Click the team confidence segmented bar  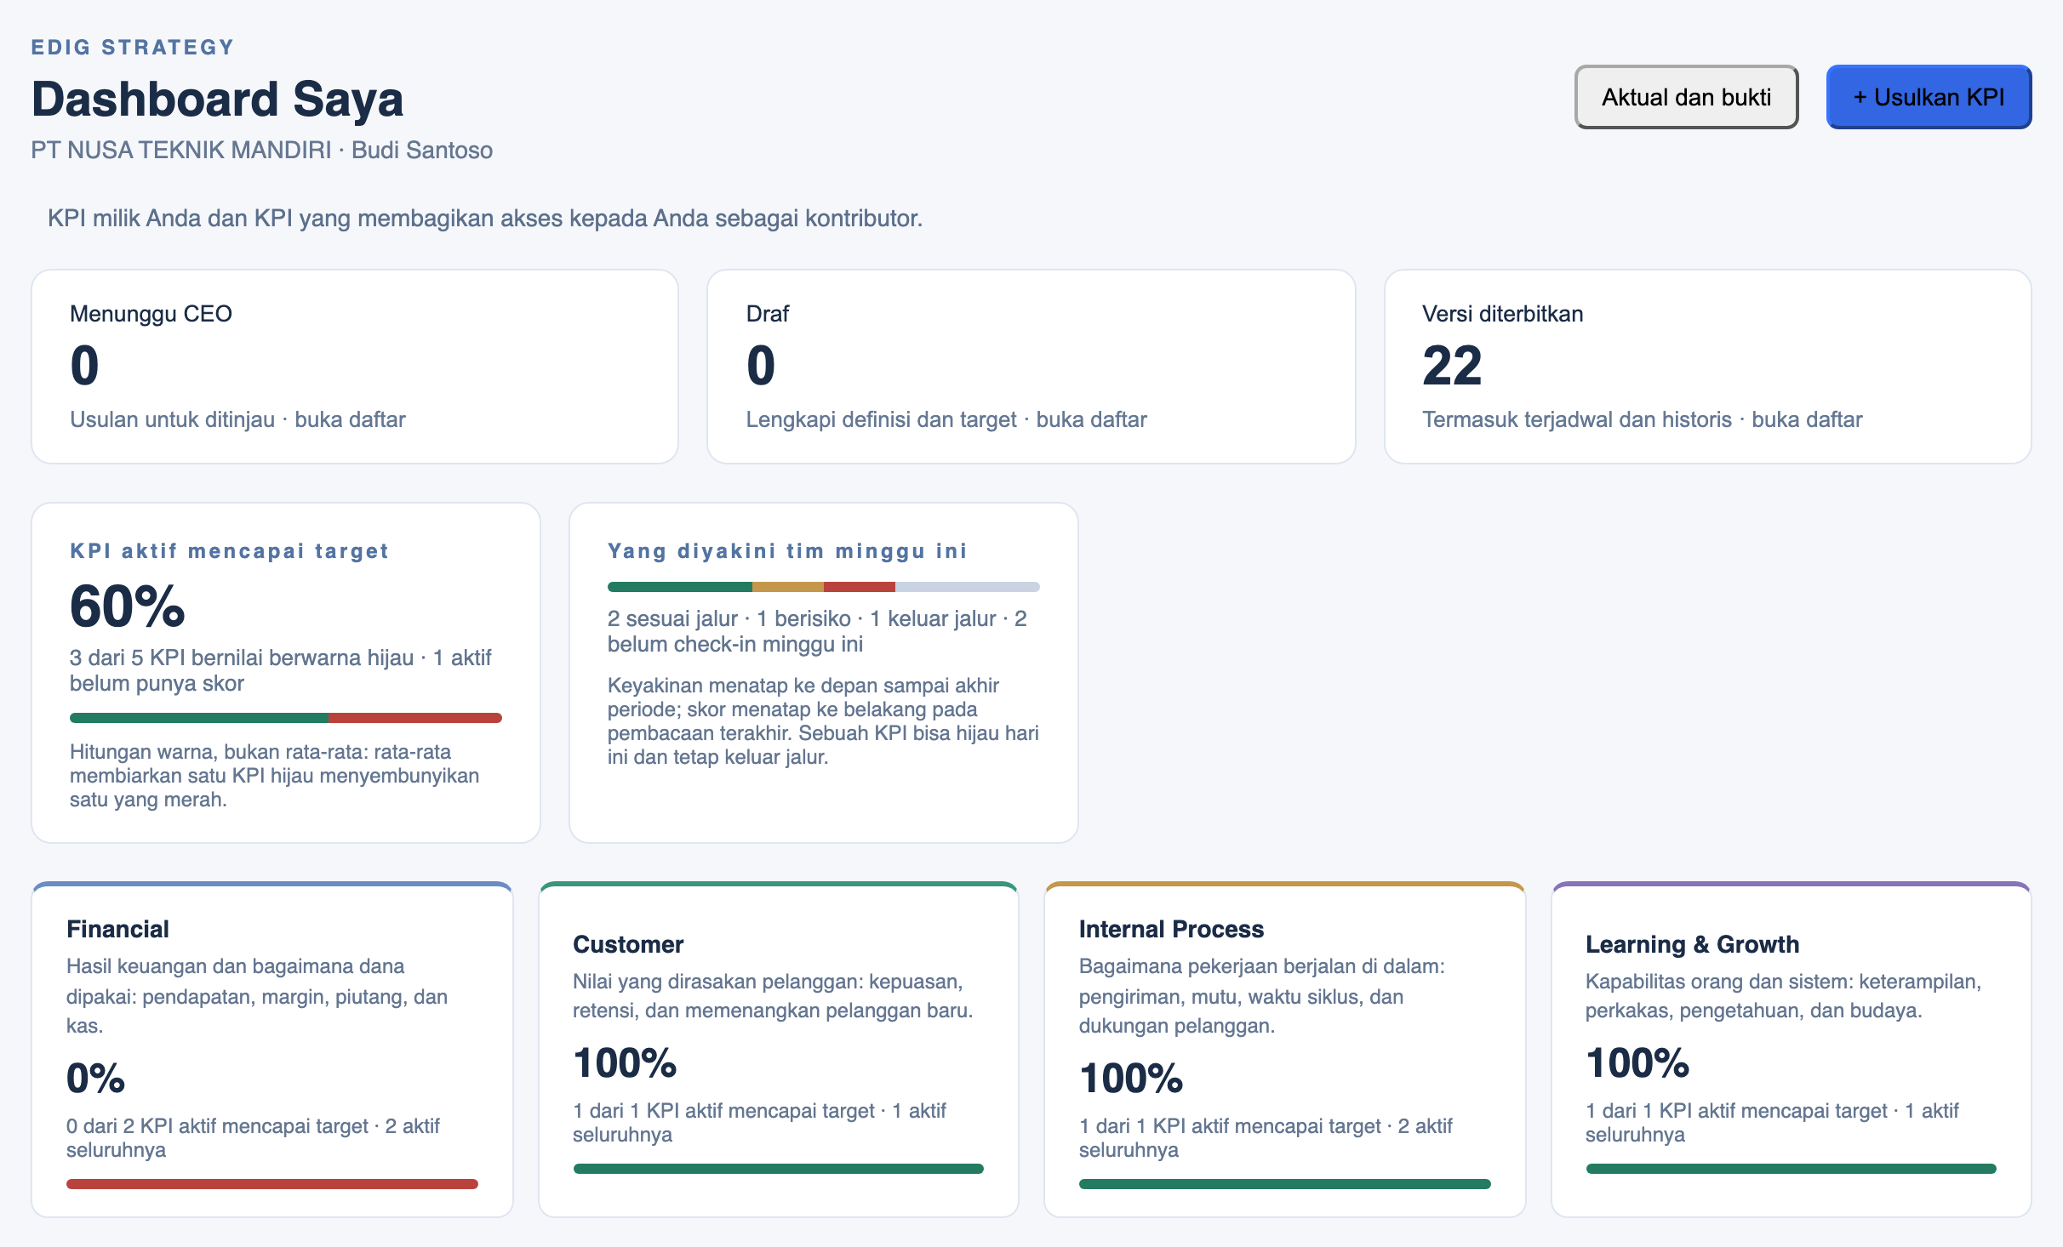pos(823,587)
